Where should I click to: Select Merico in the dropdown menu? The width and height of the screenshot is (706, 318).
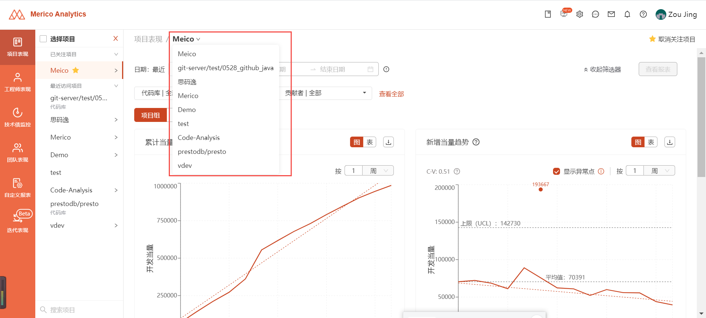point(225,96)
